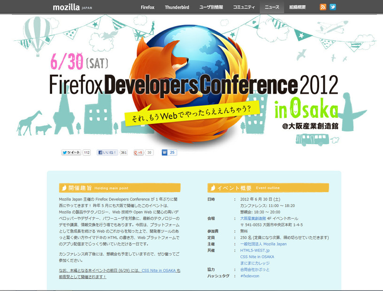Click the 会場 label
This screenshot has width=383, height=291.
tap(211, 218)
